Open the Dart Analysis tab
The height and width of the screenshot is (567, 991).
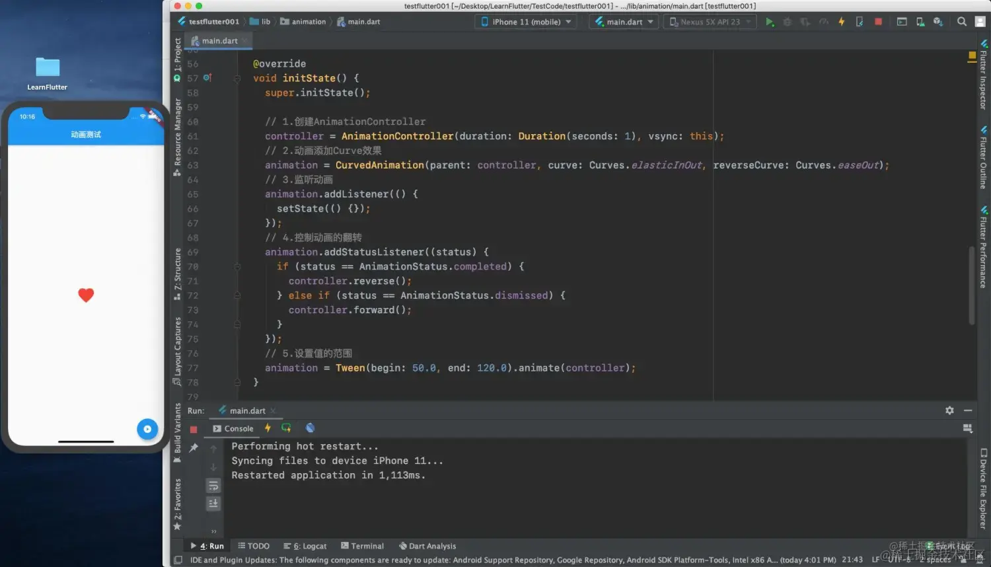(427, 546)
